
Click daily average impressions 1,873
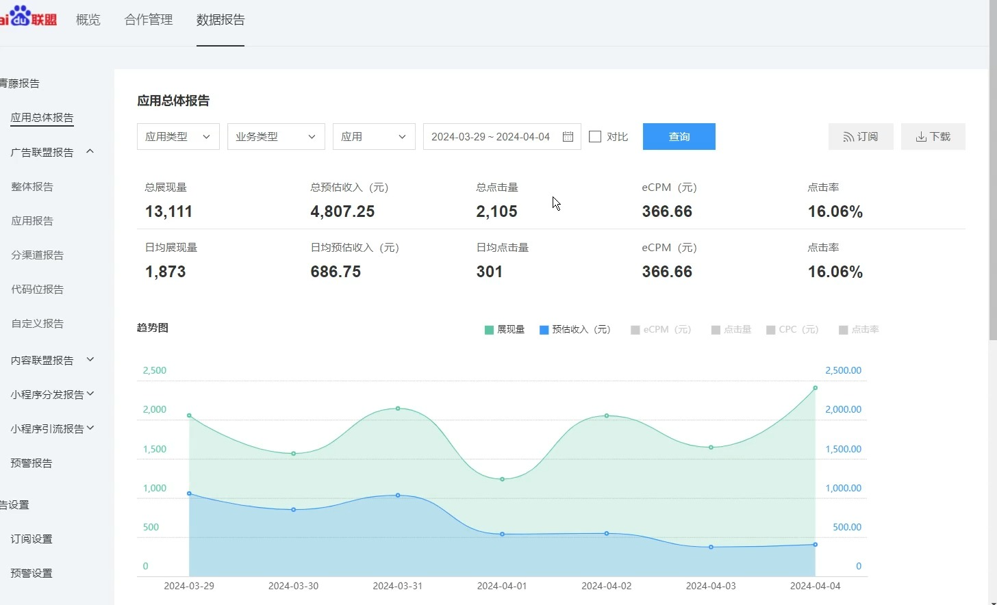coord(165,272)
